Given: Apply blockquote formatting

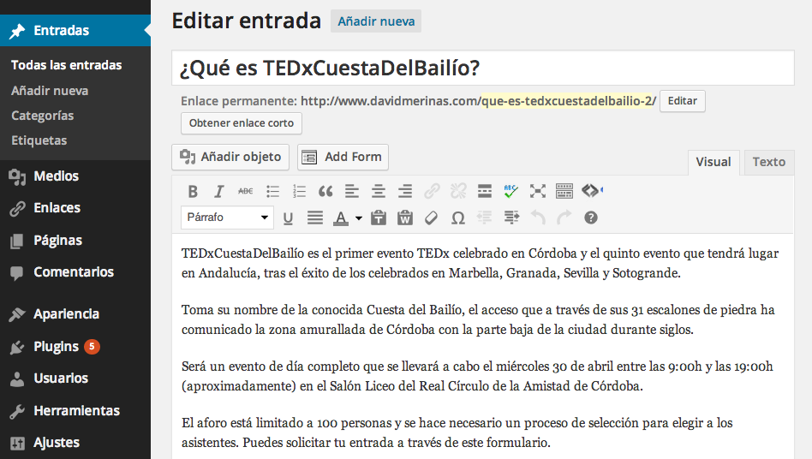Looking at the screenshot, I should pyautogui.click(x=325, y=192).
